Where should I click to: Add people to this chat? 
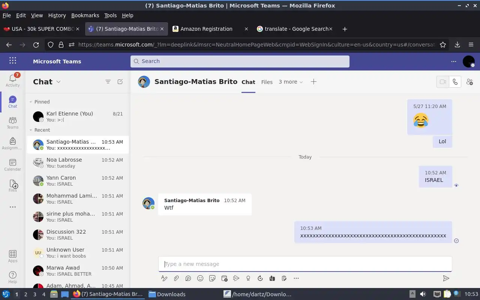click(469, 82)
